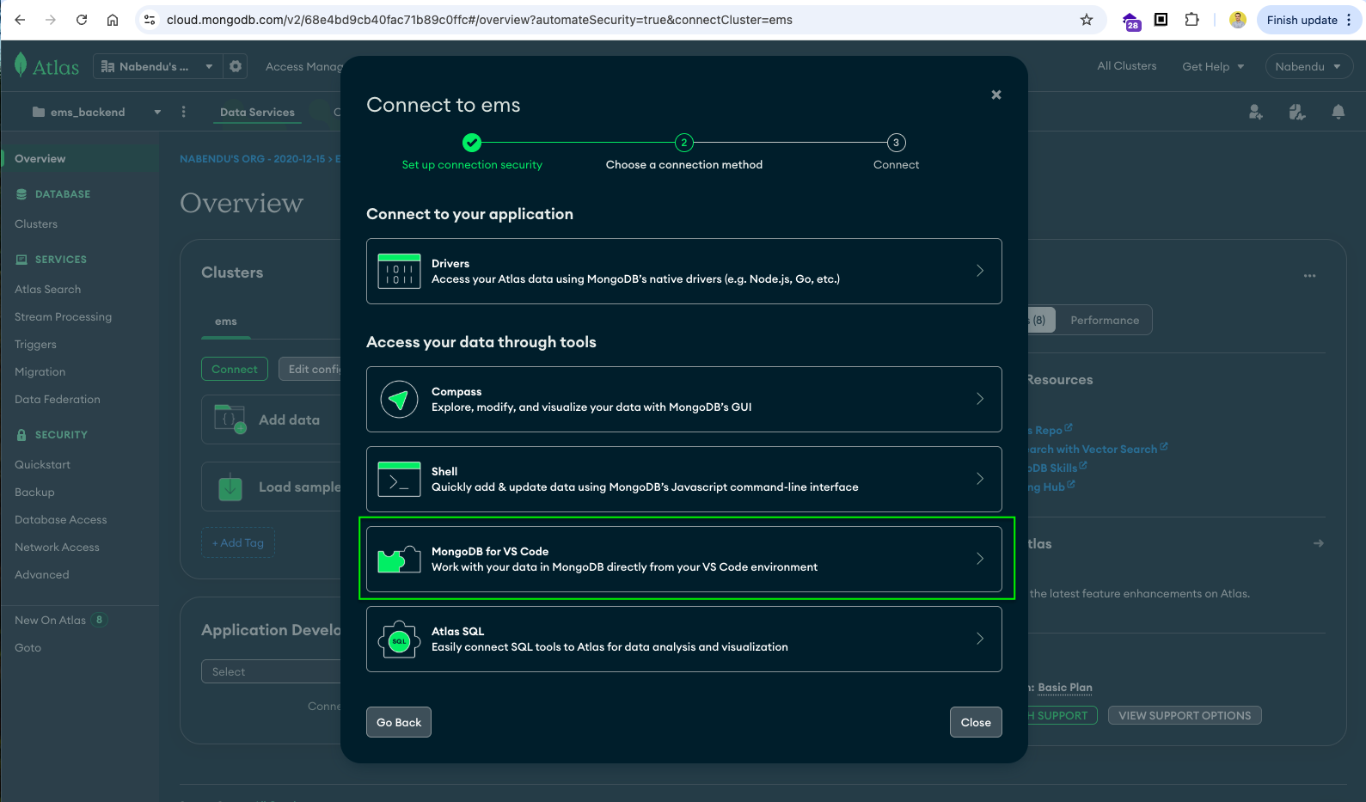Open Quickstart under Security
This screenshot has height=802, width=1366.
pyautogui.click(x=42, y=465)
